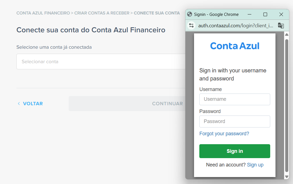Click the Conta Azul logo

[x=235, y=46]
